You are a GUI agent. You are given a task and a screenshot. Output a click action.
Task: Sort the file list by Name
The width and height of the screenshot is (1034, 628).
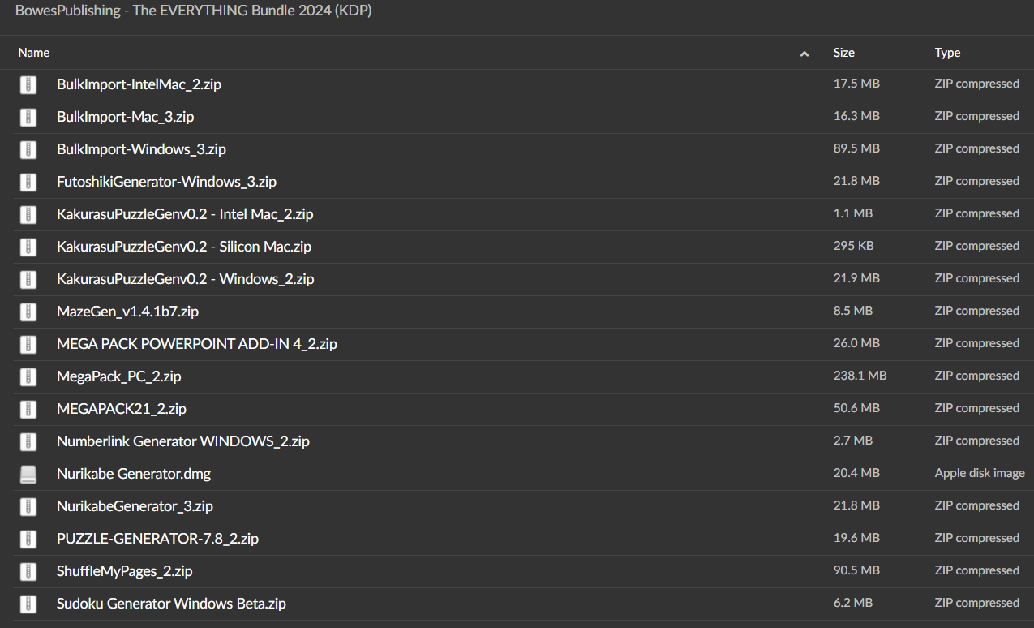34,53
